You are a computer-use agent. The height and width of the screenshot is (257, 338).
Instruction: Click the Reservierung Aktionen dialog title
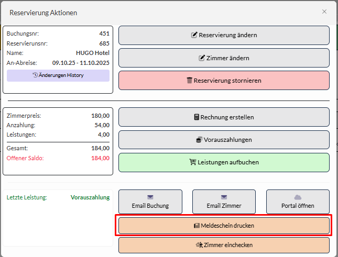(x=43, y=12)
